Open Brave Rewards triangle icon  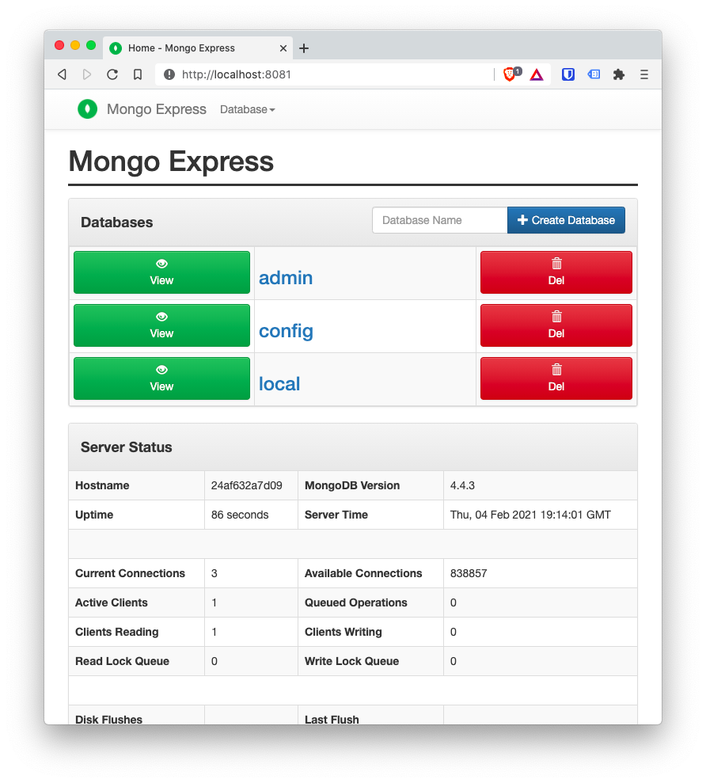coord(537,75)
